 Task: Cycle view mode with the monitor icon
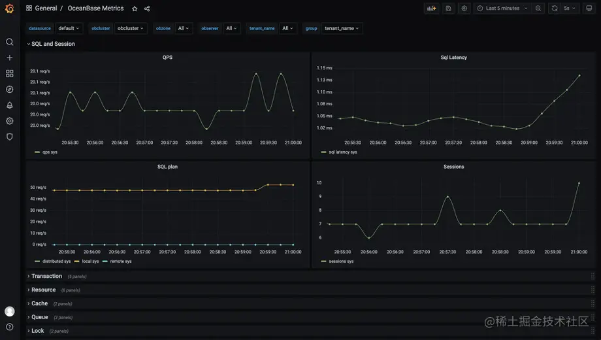click(x=589, y=8)
